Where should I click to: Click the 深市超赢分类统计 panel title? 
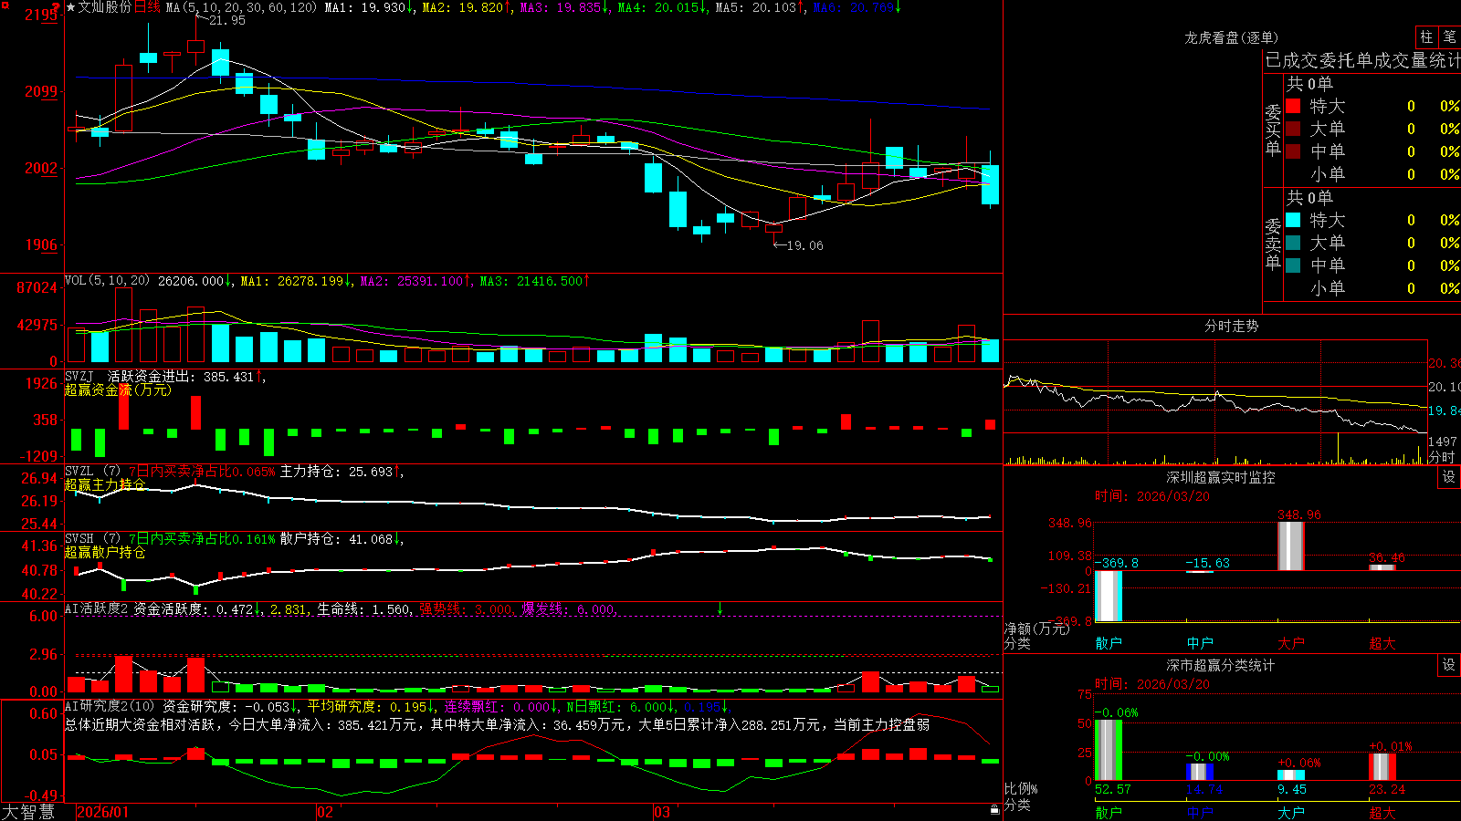(x=1221, y=665)
